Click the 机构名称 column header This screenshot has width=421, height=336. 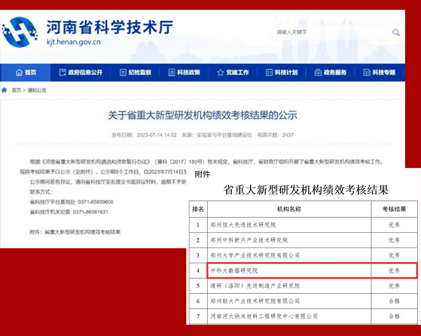[289, 209]
